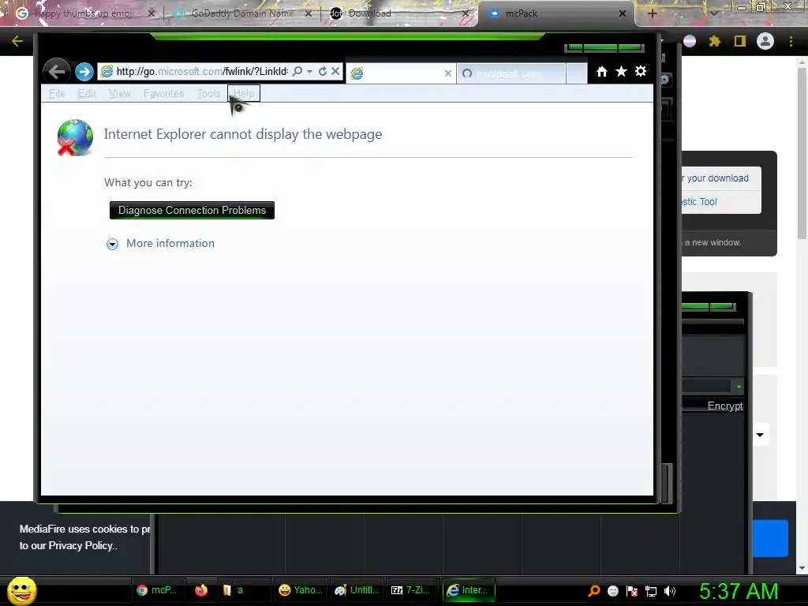Open a new IE tab button
The height and width of the screenshot is (606, 808).
(576, 73)
